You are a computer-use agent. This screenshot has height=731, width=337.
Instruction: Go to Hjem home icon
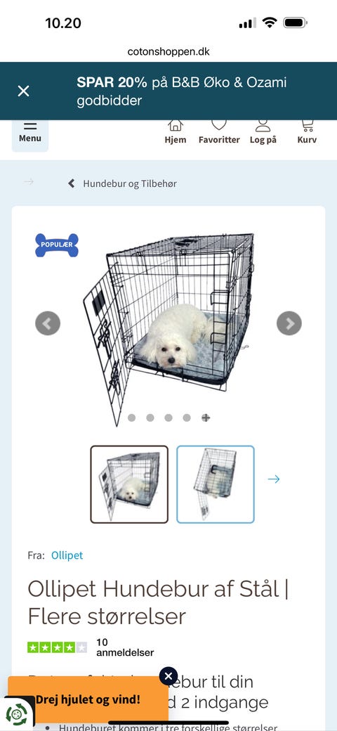(176, 133)
